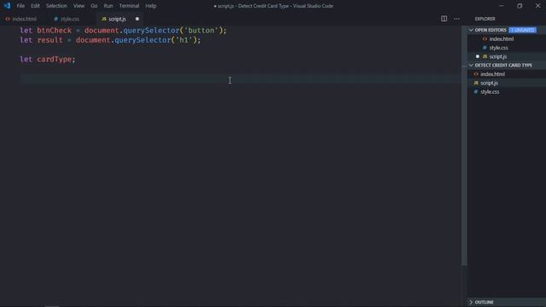Image resolution: width=546 pixels, height=307 pixels.
Task: Click the 1 Unsaved badge
Action: tap(522, 31)
